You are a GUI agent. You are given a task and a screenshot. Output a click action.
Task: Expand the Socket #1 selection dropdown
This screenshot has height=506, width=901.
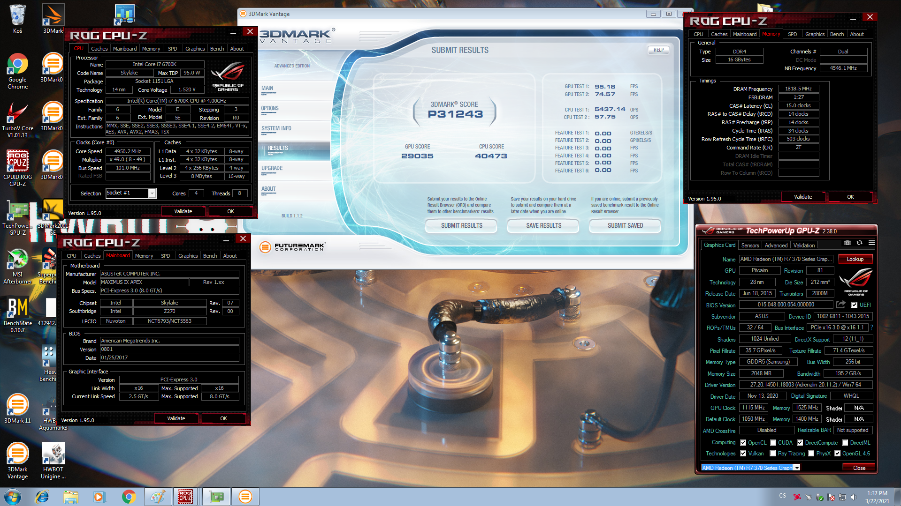tap(152, 193)
